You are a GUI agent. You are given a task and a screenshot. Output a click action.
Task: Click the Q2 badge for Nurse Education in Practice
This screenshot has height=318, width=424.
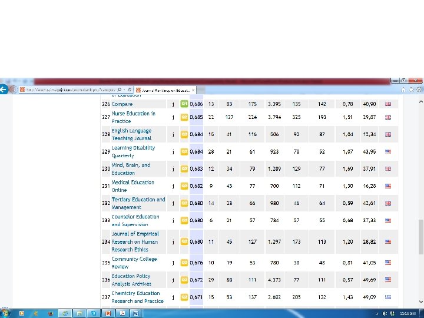click(x=184, y=117)
